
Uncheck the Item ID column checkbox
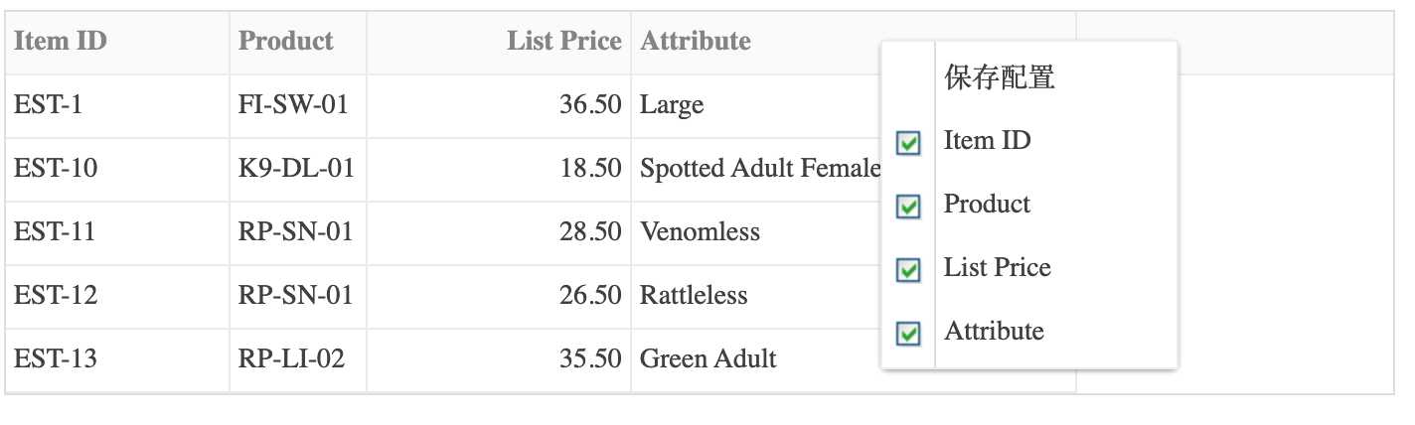[908, 143]
